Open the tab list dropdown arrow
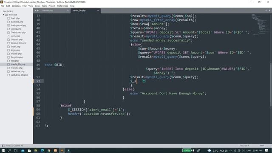This screenshot has height=153, width=272. pyautogui.click(x=269, y=11)
